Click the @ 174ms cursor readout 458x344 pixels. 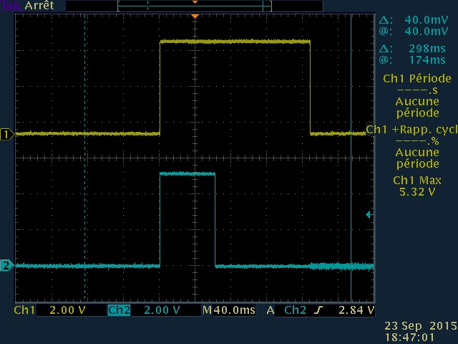[x=412, y=60]
